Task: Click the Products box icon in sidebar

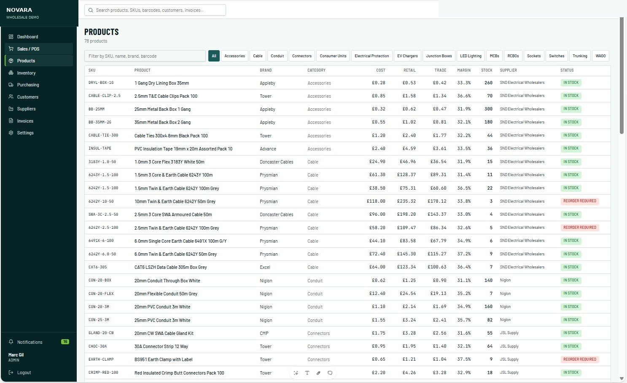Action: click(11, 61)
